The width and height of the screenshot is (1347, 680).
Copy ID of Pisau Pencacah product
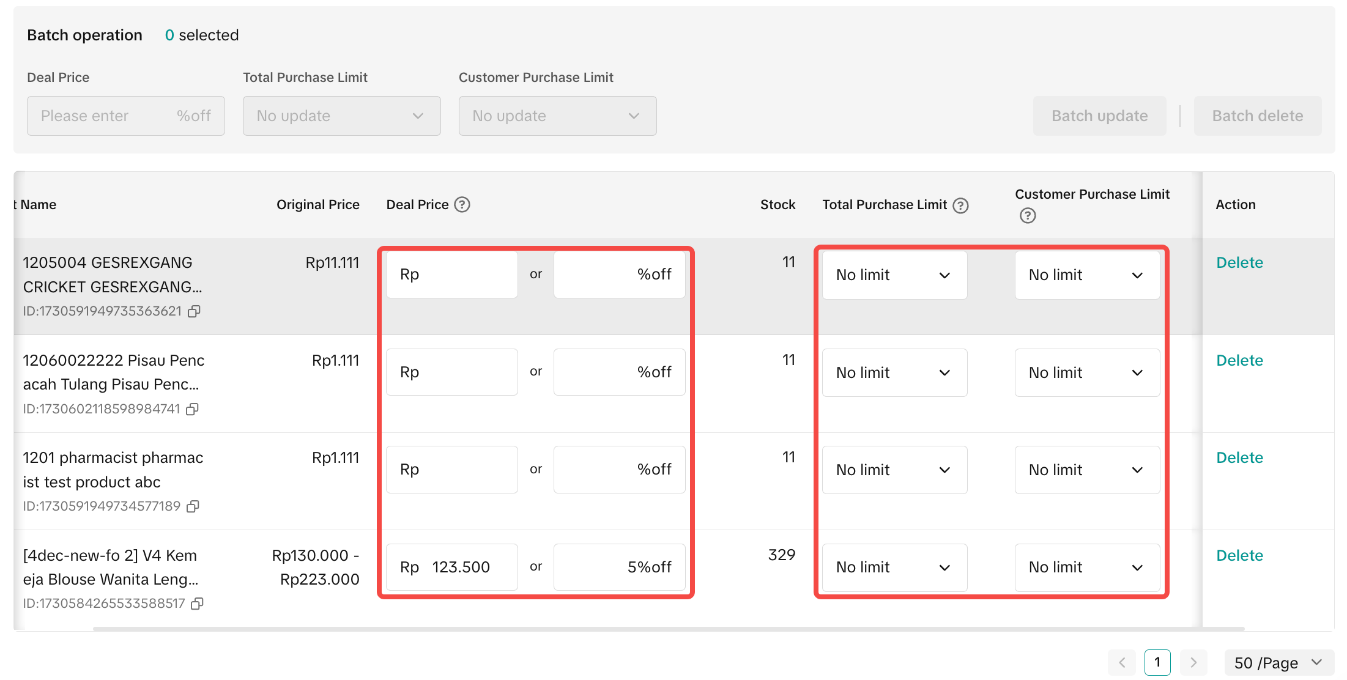pyautogui.click(x=193, y=409)
